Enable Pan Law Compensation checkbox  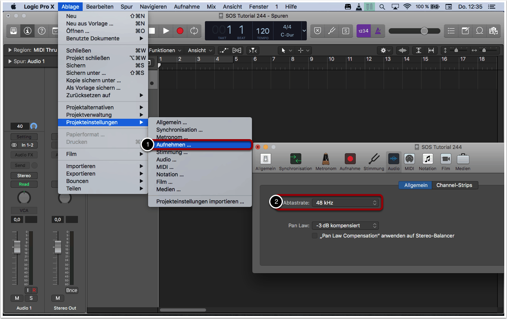315,236
